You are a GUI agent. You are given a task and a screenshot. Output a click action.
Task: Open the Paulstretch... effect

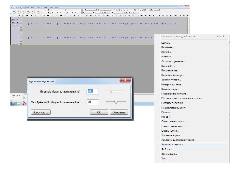[x=192, y=47]
